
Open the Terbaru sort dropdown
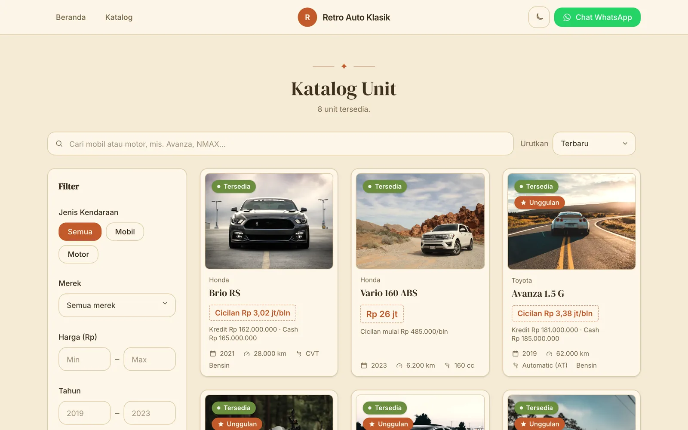click(x=594, y=144)
